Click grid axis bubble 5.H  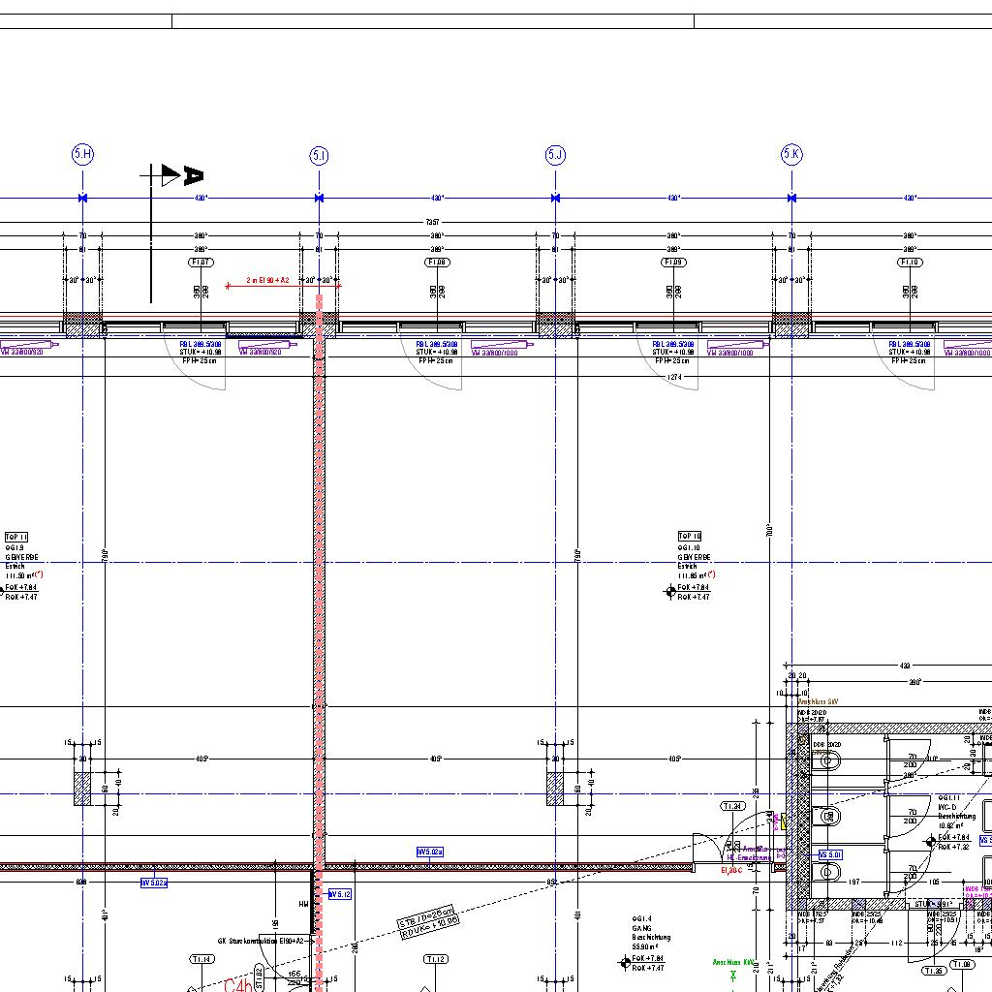[x=82, y=154]
